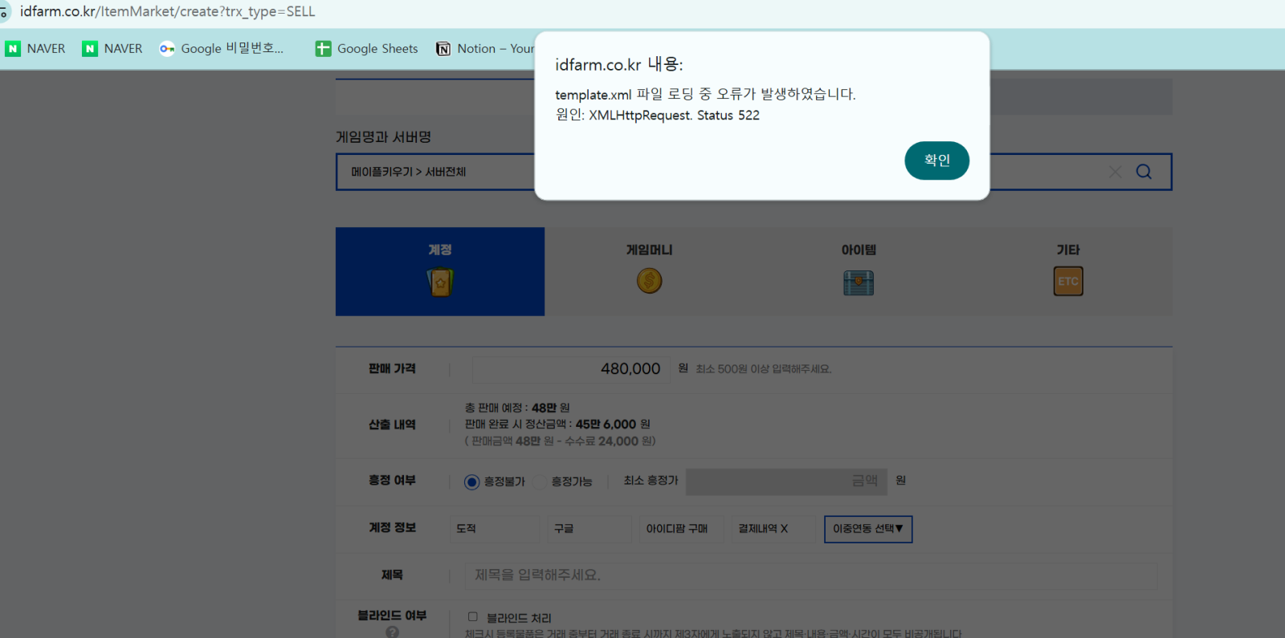
Task: Click the 기타 ETC icon
Action: (1068, 282)
